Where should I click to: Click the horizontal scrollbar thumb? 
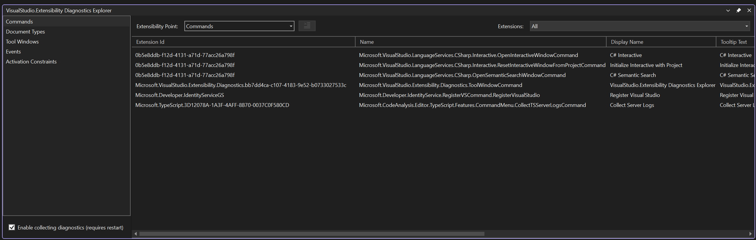312,234
